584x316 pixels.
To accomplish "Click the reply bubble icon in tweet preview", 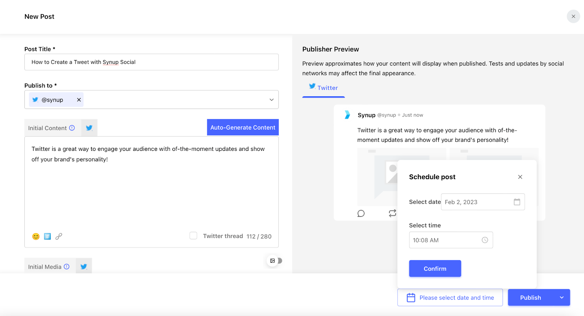I will tap(361, 214).
